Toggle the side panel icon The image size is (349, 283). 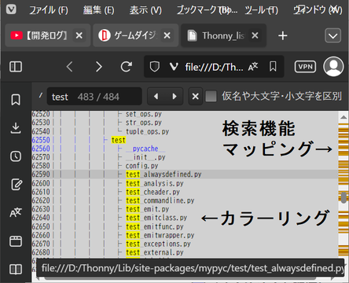pos(16,67)
